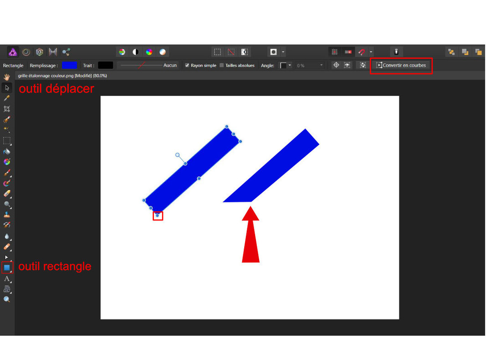This screenshot has height=364, width=486.
Task: Click the blue Remplissage fill swatch
Action: tap(69, 66)
